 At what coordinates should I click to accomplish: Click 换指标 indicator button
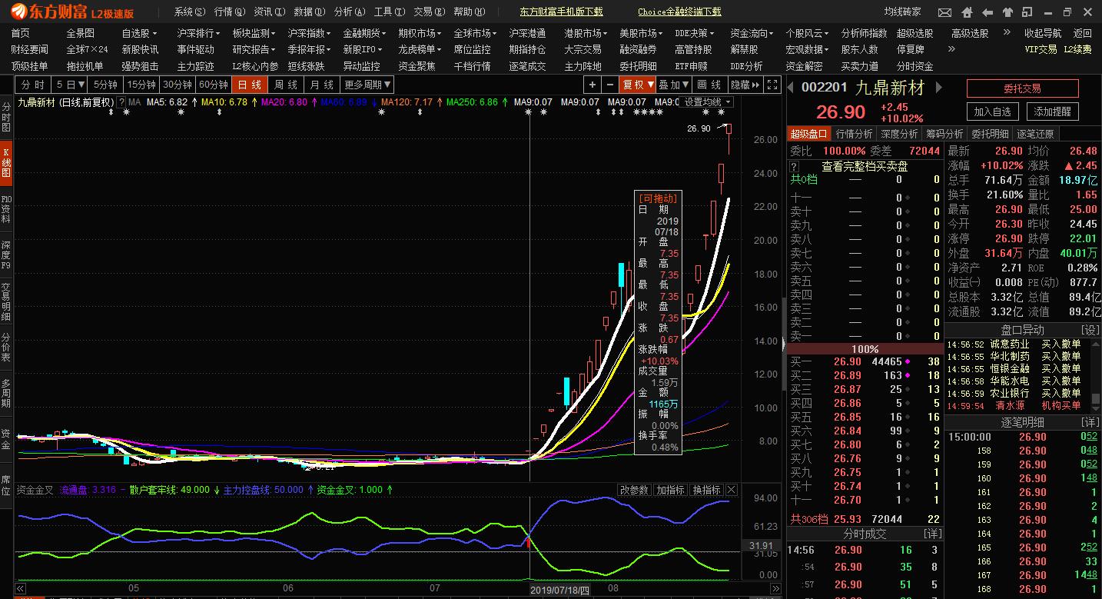pyautogui.click(x=706, y=490)
